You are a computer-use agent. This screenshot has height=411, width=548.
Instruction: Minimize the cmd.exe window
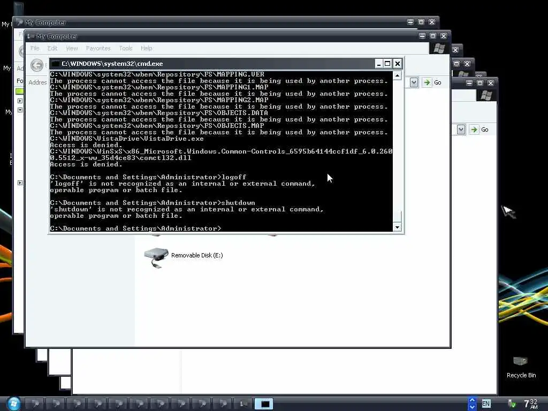378,64
